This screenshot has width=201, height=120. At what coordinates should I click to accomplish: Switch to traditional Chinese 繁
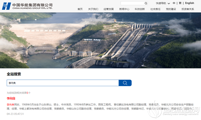180,3
